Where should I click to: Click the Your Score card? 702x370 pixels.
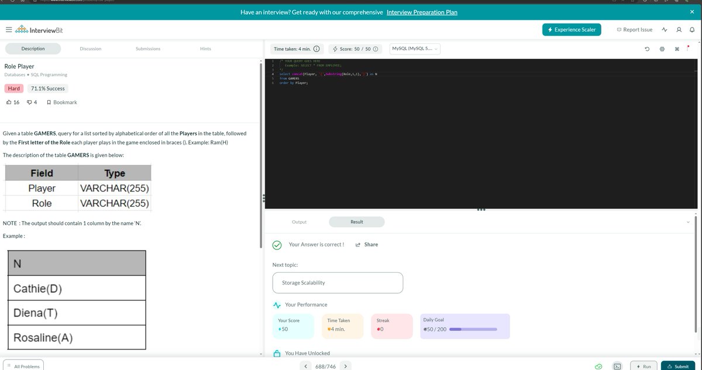(293, 326)
